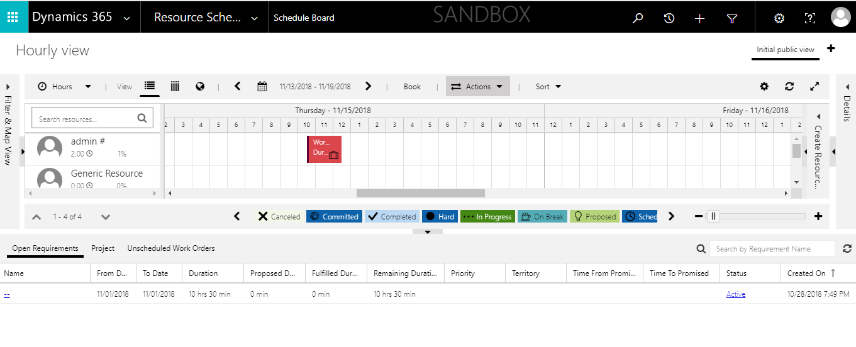Image resolution: width=856 pixels, height=347 pixels.
Task: Select the Open Requirements tab
Action: coord(45,248)
